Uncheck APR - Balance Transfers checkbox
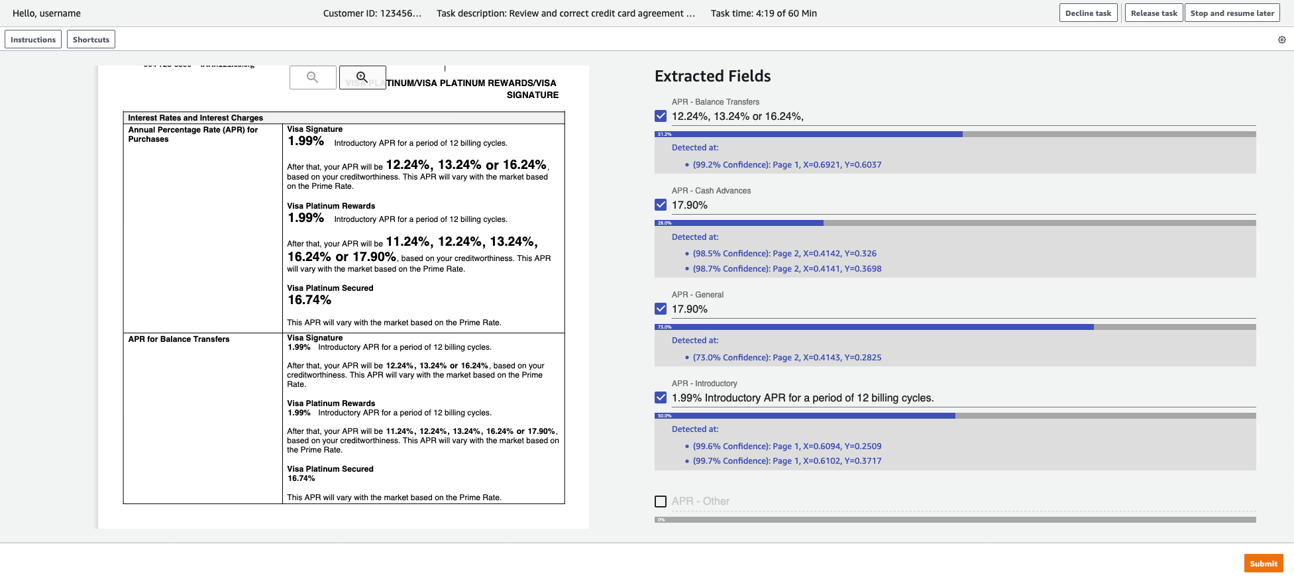 (661, 116)
